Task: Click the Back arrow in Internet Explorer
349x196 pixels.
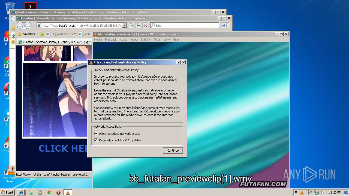Action: (x=20, y=26)
